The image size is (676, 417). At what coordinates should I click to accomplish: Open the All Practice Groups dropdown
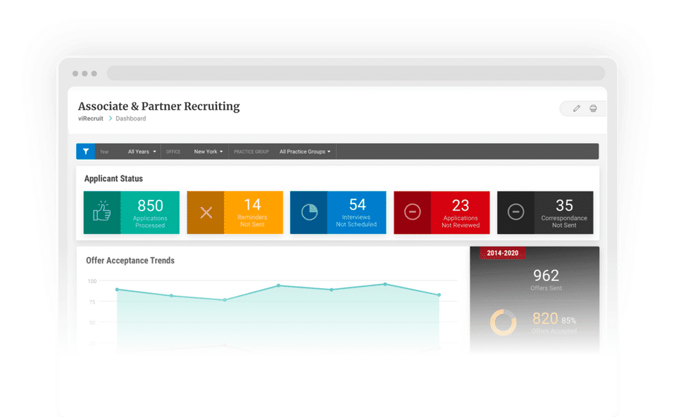click(305, 151)
